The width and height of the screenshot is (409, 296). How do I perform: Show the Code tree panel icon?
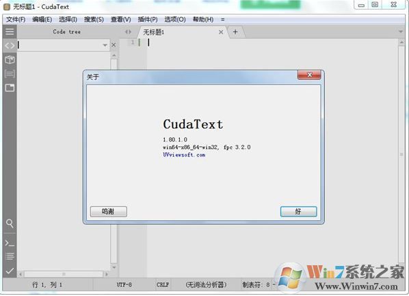click(10, 46)
